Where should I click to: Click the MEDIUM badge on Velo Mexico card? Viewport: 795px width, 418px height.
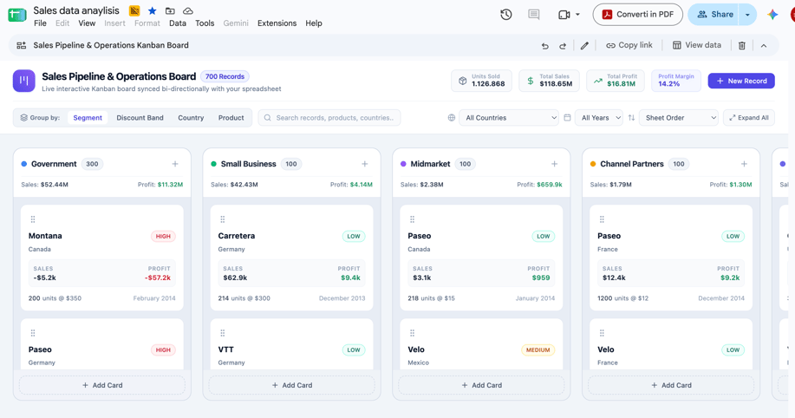pyautogui.click(x=538, y=350)
